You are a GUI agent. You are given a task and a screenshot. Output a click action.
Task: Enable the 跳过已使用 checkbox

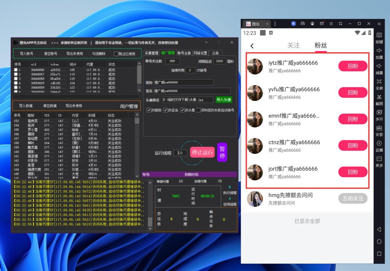(x=116, y=54)
